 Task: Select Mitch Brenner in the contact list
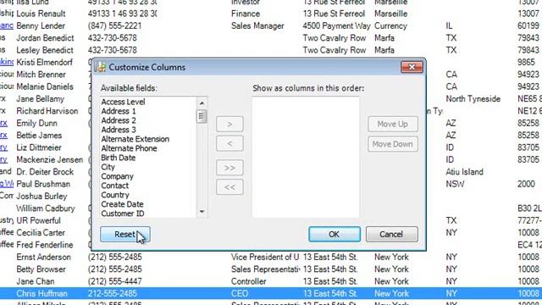tap(41, 75)
